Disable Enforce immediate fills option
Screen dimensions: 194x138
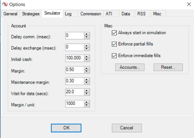114,55
